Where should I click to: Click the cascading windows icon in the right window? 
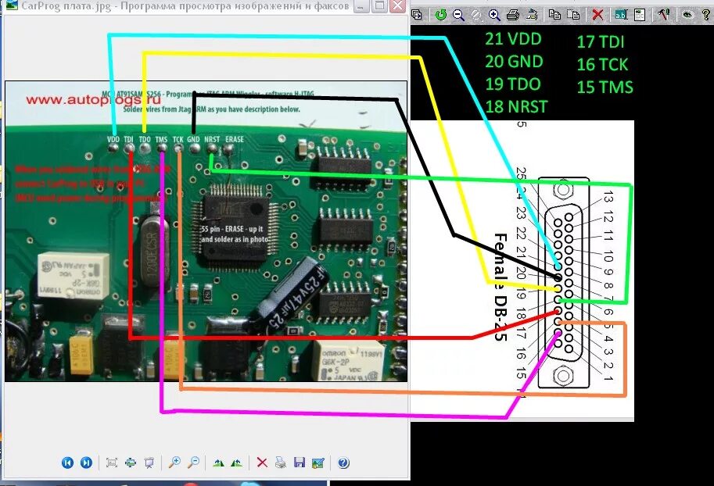pos(417,15)
